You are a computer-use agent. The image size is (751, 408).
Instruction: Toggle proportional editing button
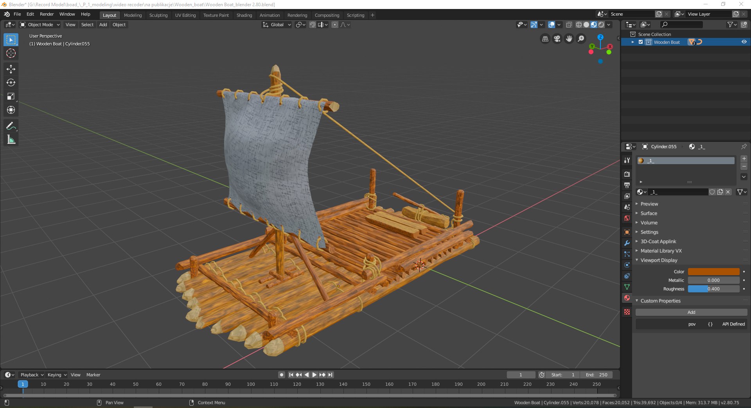pyautogui.click(x=335, y=25)
